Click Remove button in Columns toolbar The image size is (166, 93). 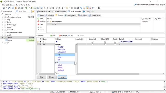click(63, 36)
